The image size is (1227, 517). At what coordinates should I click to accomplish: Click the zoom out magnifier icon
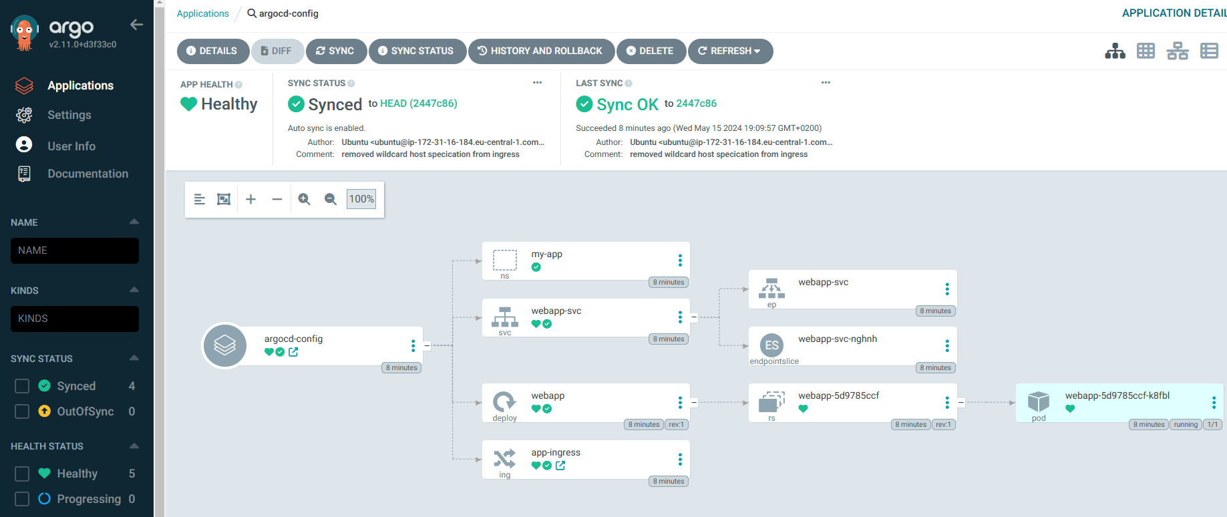coord(330,199)
